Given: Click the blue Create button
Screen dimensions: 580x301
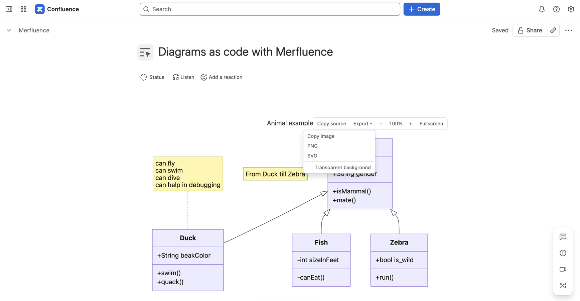Looking at the screenshot, I should (422, 9).
